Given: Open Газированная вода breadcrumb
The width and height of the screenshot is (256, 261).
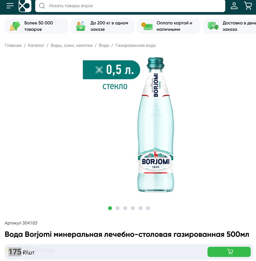Looking at the screenshot, I should point(135,45).
